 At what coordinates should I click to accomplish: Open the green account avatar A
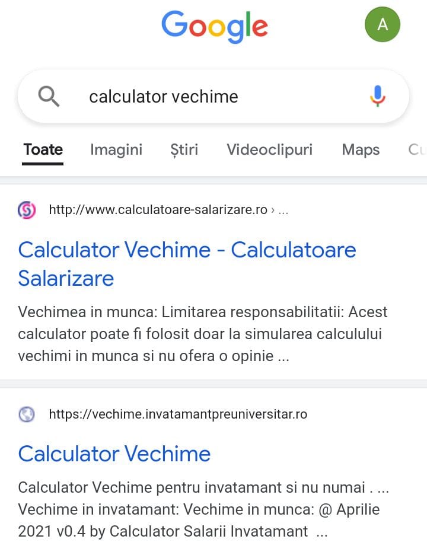click(x=383, y=24)
